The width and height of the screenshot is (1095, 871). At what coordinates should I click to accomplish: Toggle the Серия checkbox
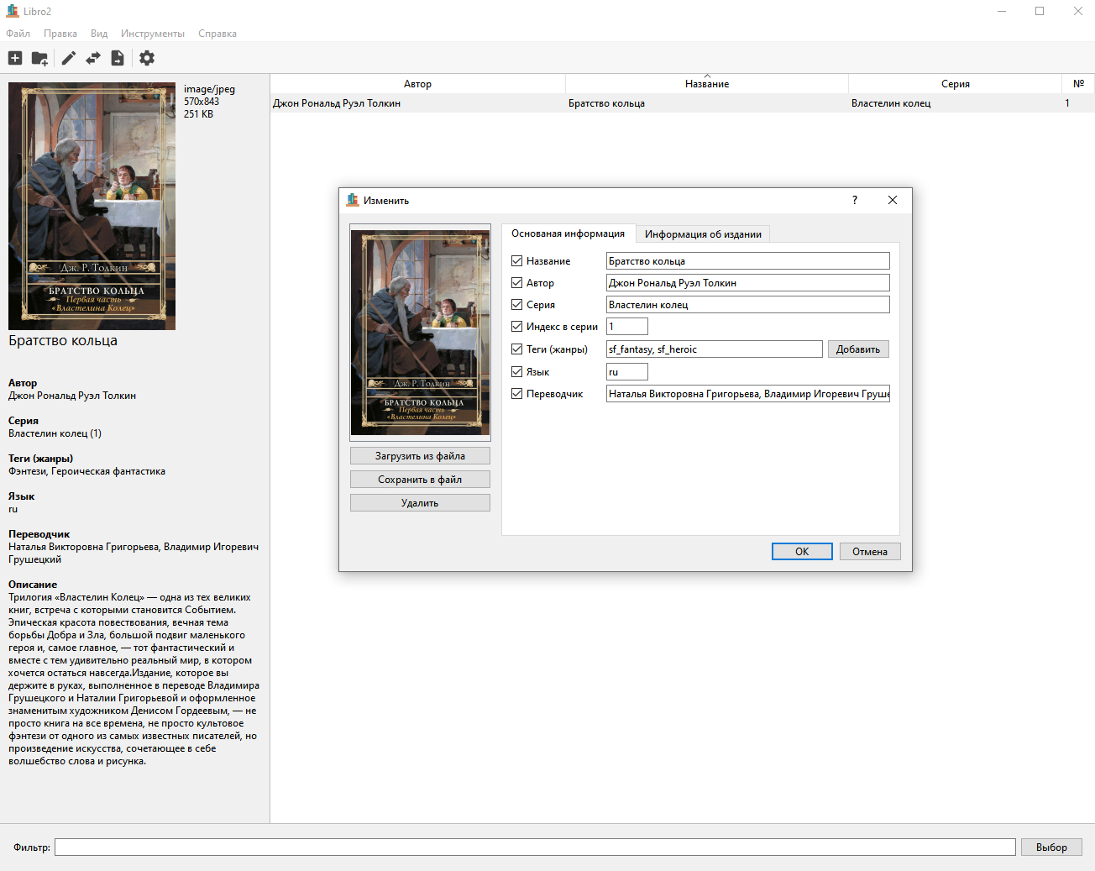517,305
